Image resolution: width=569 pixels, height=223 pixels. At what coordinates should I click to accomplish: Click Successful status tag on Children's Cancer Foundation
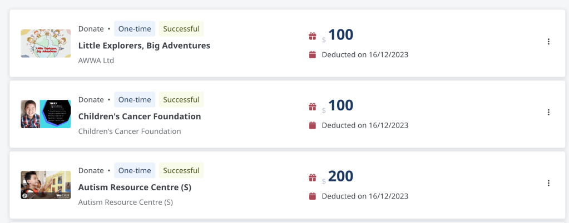click(181, 100)
